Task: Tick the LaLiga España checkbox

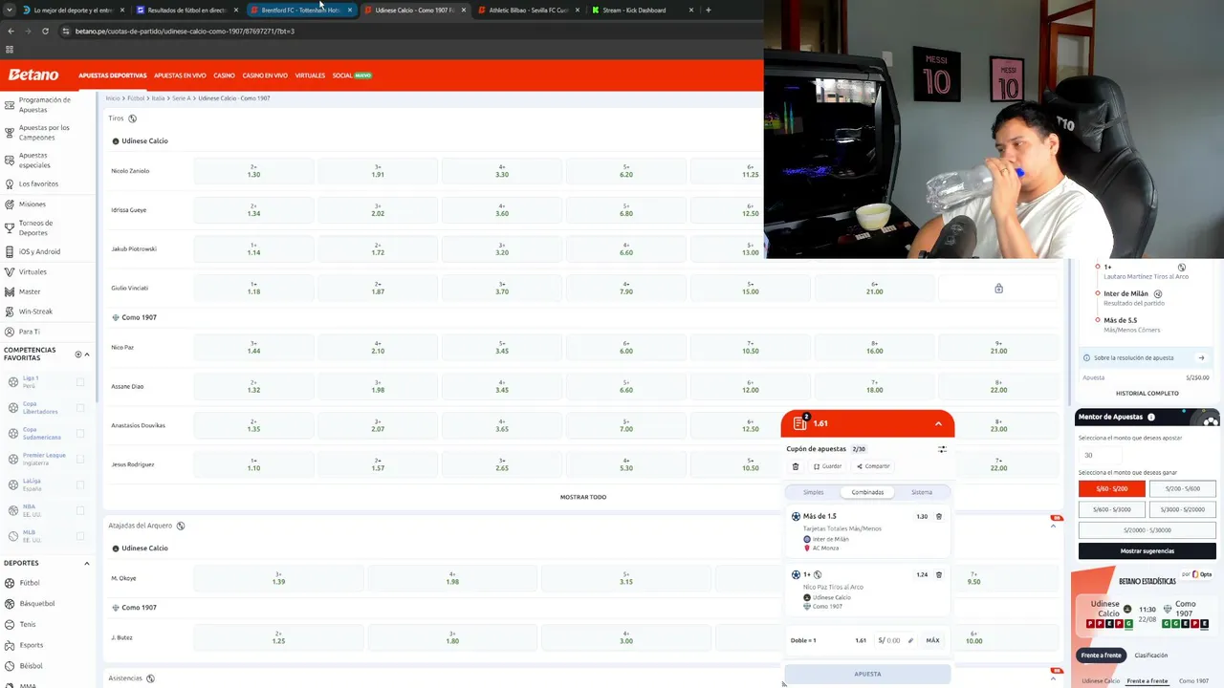Action: pyautogui.click(x=80, y=485)
